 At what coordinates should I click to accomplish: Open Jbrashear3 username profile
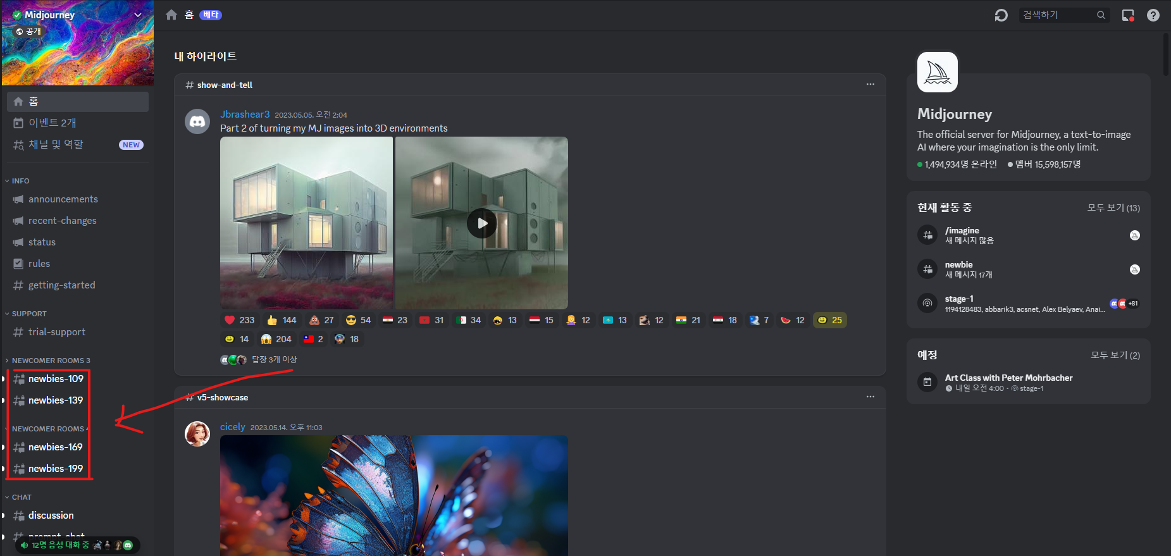245,114
